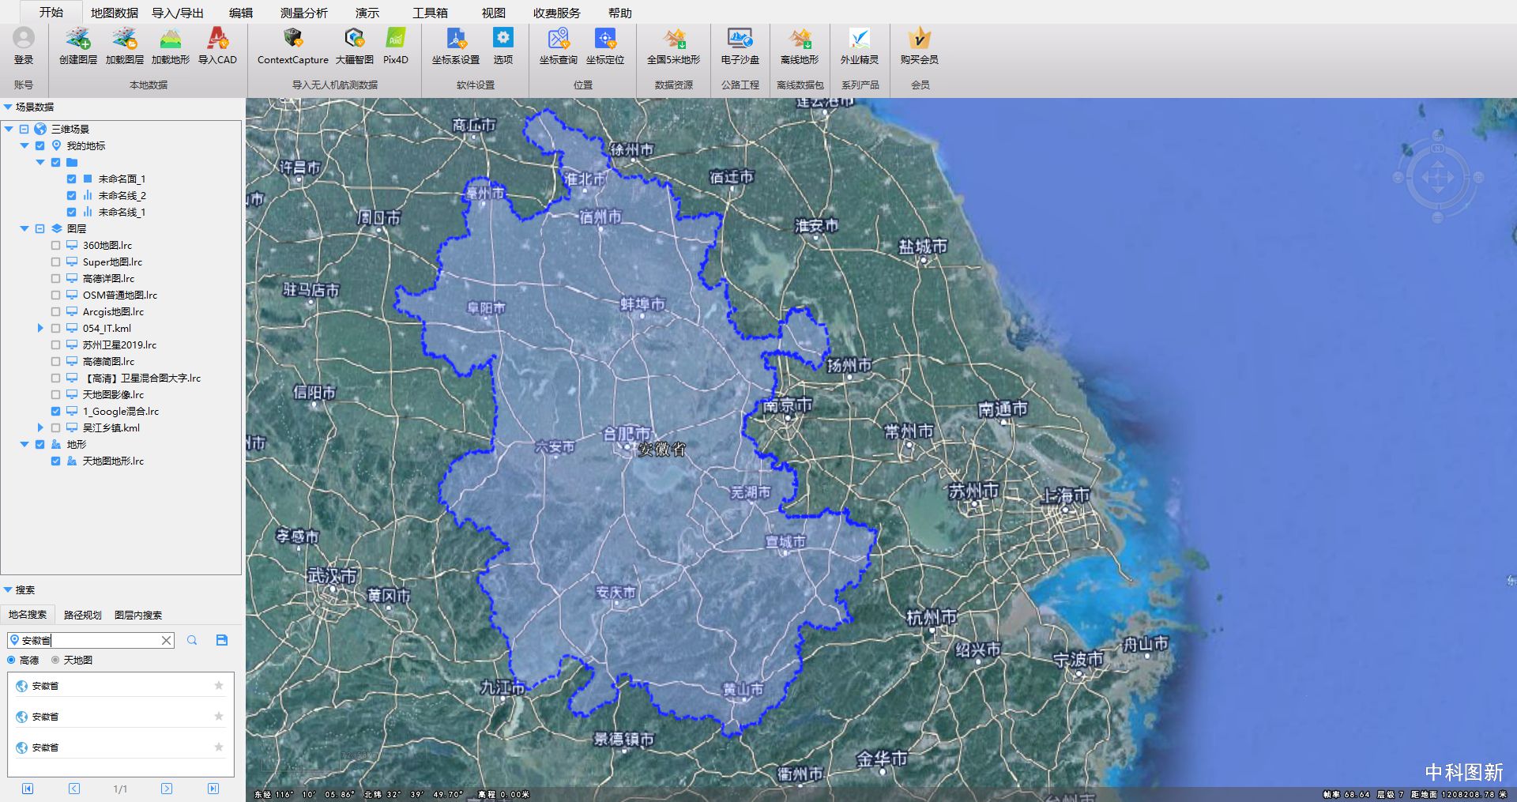Open the 帮助 ribbon tab
1517x802 pixels.
pyautogui.click(x=620, y=13)
